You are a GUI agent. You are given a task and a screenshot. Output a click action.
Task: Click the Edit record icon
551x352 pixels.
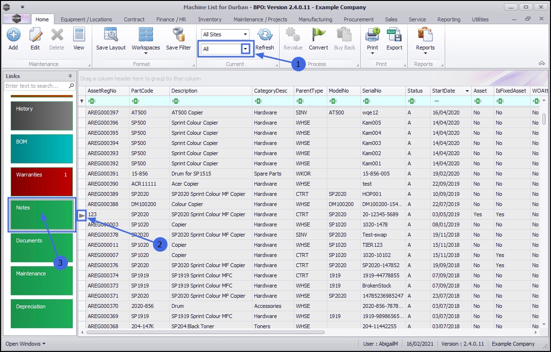click(35, 39)
